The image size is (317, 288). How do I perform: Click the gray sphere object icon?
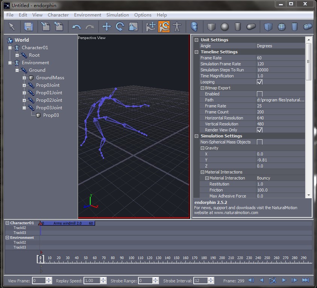224,27
